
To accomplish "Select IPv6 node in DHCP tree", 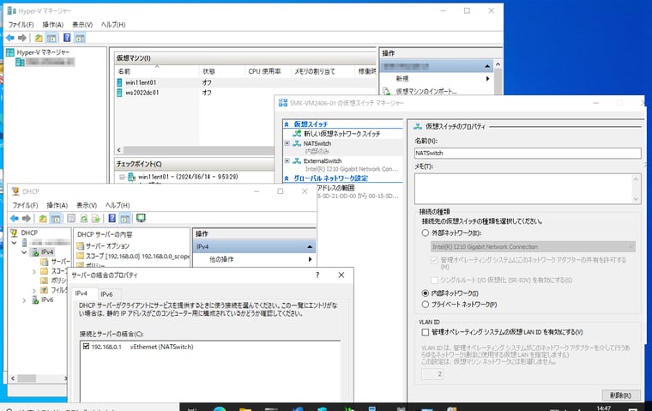I will pos(47,299).
